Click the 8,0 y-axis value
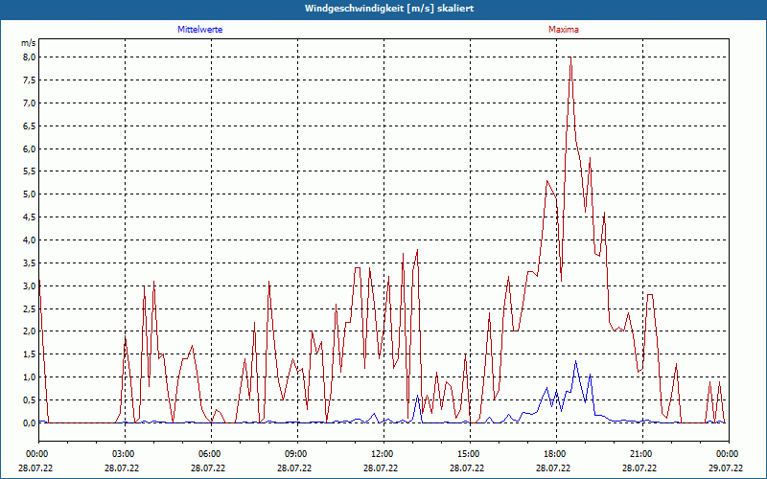Viewport: 767px width, 479px height. [30, 57]
